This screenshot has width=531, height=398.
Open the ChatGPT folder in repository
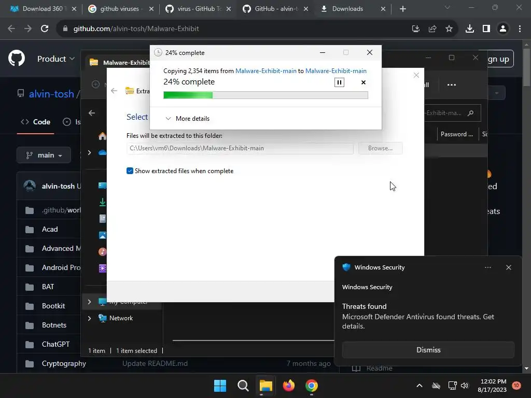55,344
